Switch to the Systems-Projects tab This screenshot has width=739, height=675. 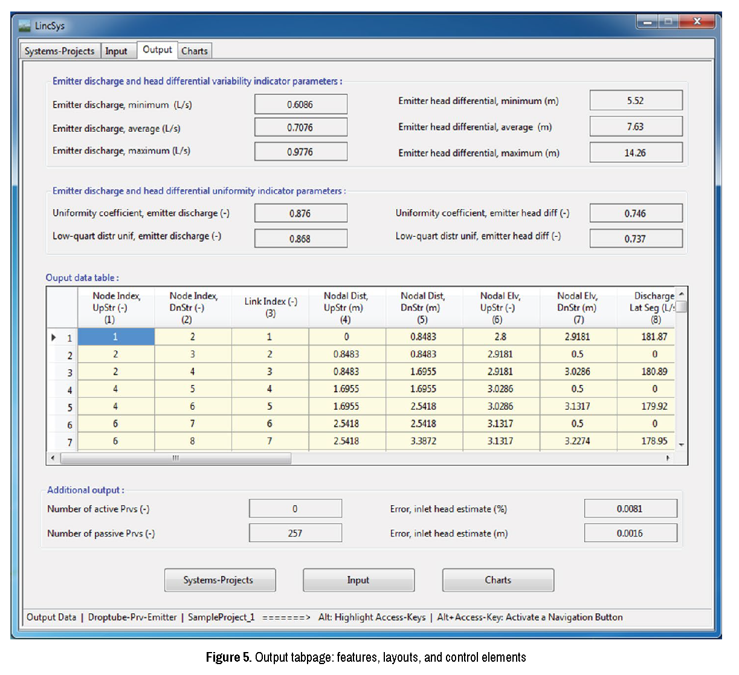pyautogui.click(x=59, y=51)
